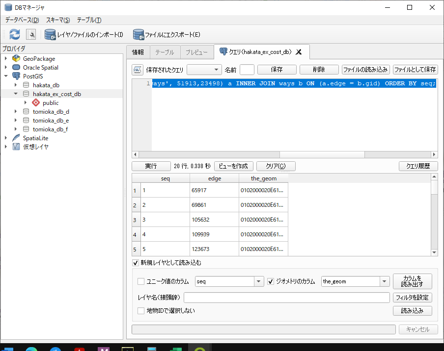
Task: Enable the ユニーク値のカラム checkbox
Action: pos(141,281)
